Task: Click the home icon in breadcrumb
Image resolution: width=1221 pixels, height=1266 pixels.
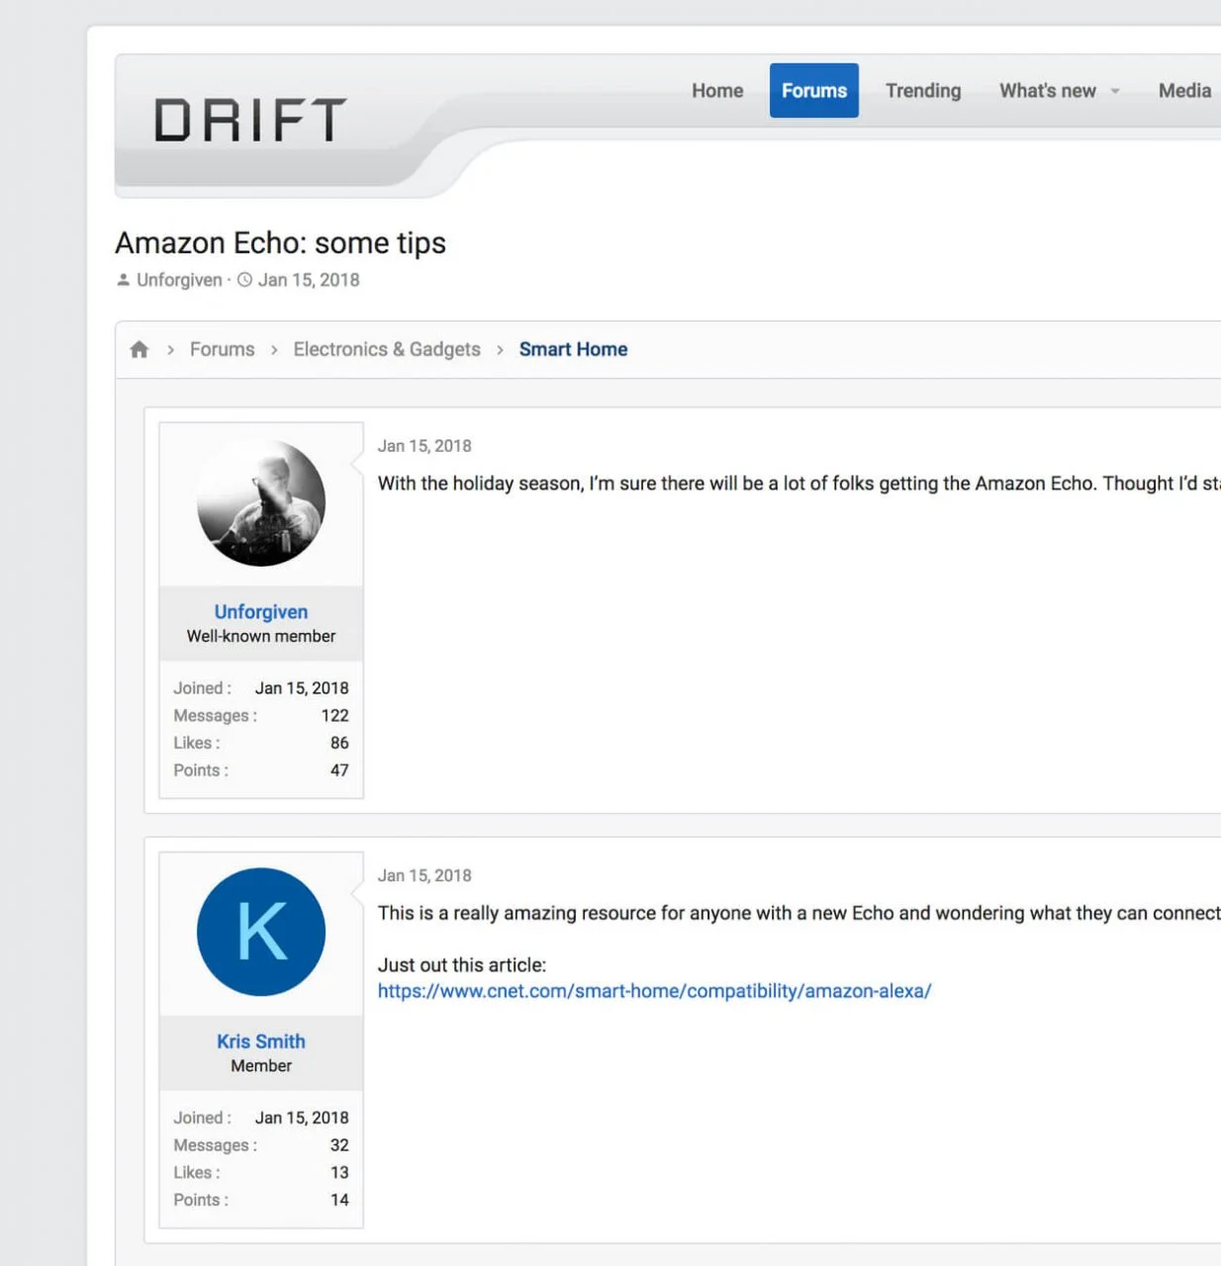Action: pyautogui.click(x=140, y=349)
